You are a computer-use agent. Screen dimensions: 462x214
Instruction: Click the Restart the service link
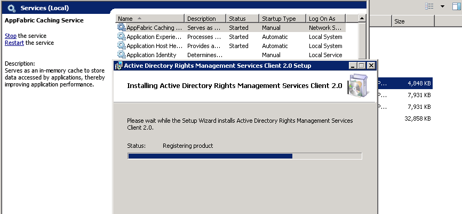(14, 43)
